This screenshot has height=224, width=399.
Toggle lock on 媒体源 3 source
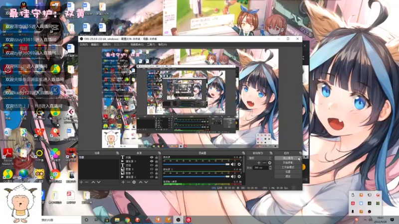click(157, 161)
